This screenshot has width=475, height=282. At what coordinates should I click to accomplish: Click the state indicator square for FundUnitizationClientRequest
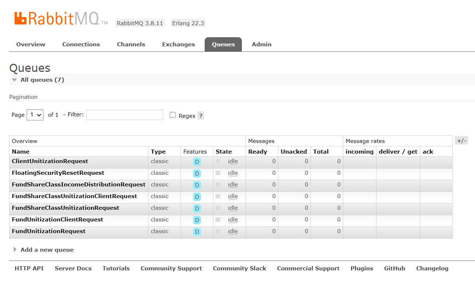[218, 220]
